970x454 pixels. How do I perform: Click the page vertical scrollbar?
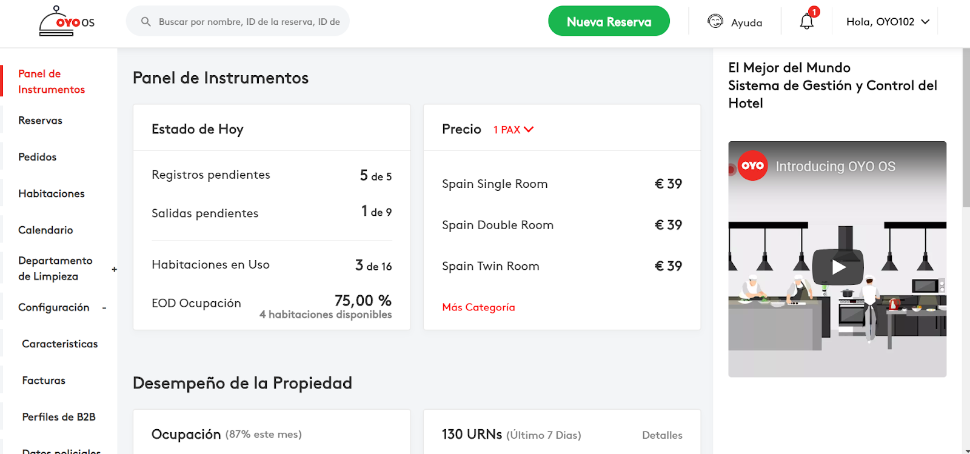click(x=966, y=129)
